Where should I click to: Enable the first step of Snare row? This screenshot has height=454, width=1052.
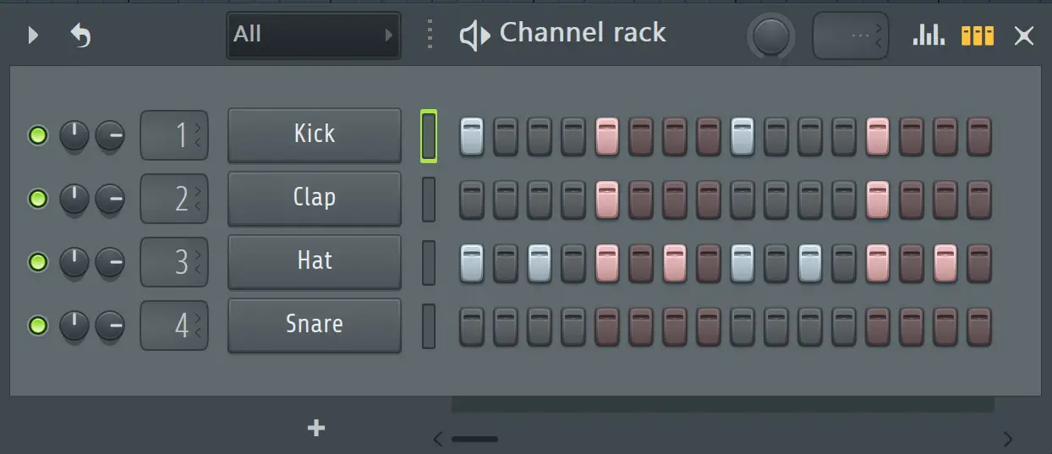point(472,326)
